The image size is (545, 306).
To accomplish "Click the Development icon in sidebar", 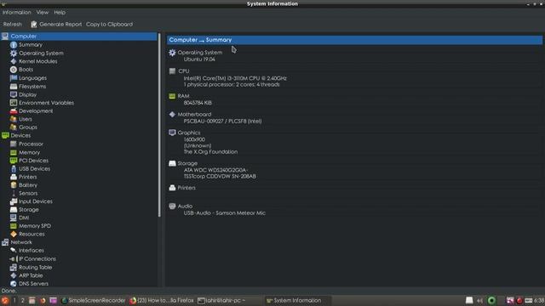I will [x=14, y=111].
